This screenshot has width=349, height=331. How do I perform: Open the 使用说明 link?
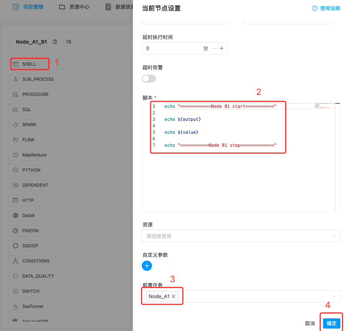[330, 8]
